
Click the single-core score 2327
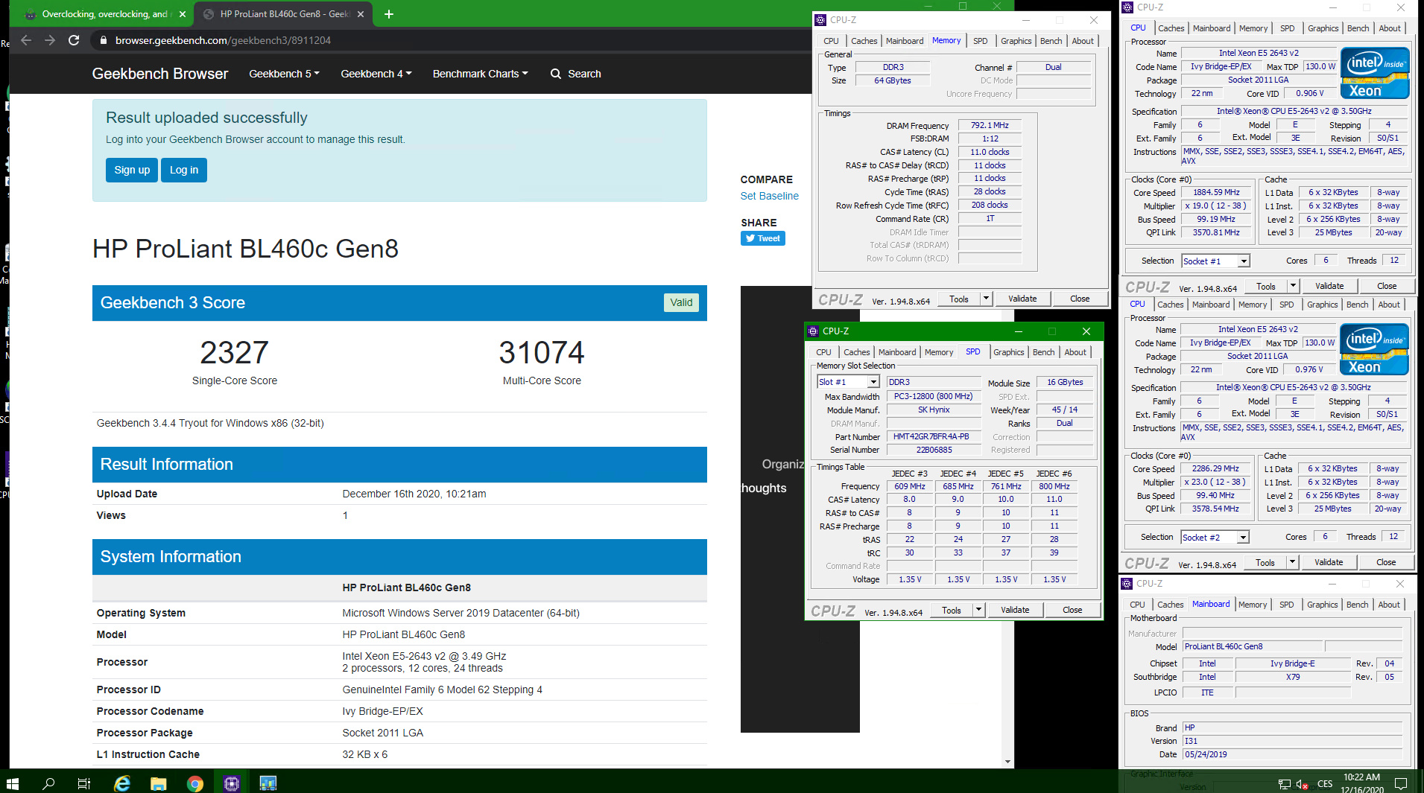235,352
